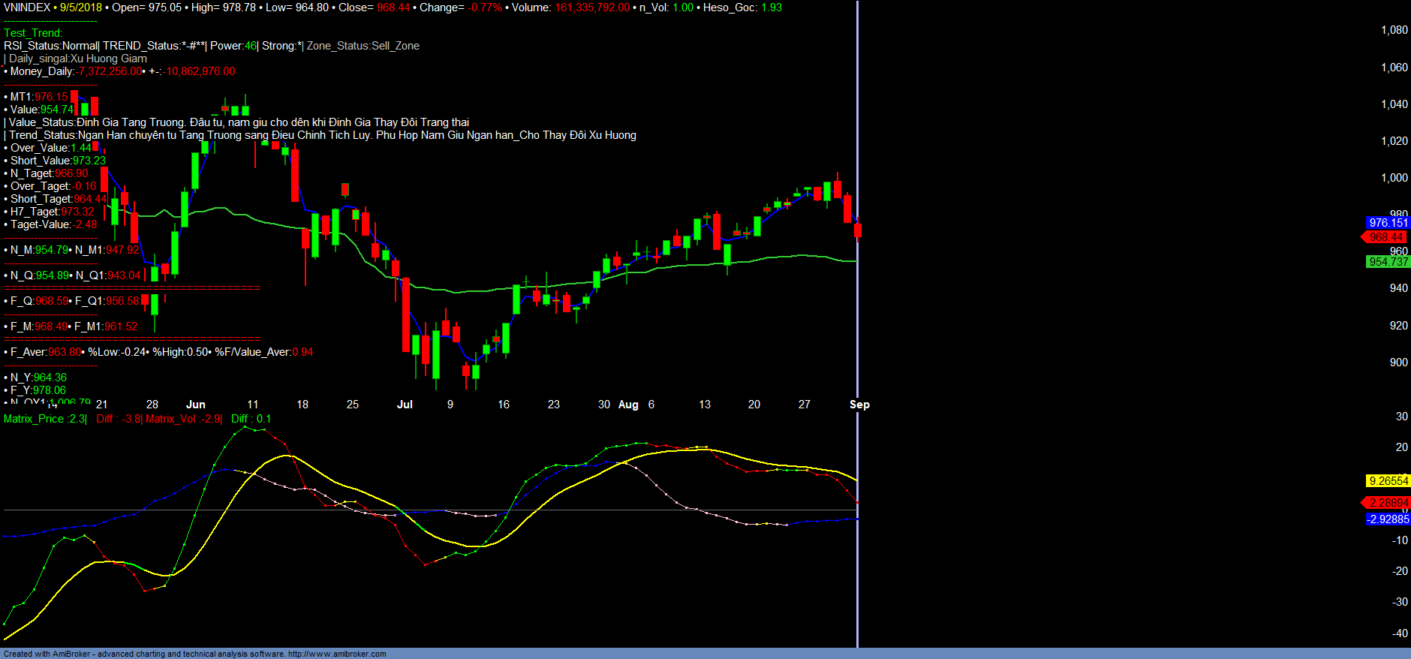Select the blue -2.92885 indicator label

1388,519
